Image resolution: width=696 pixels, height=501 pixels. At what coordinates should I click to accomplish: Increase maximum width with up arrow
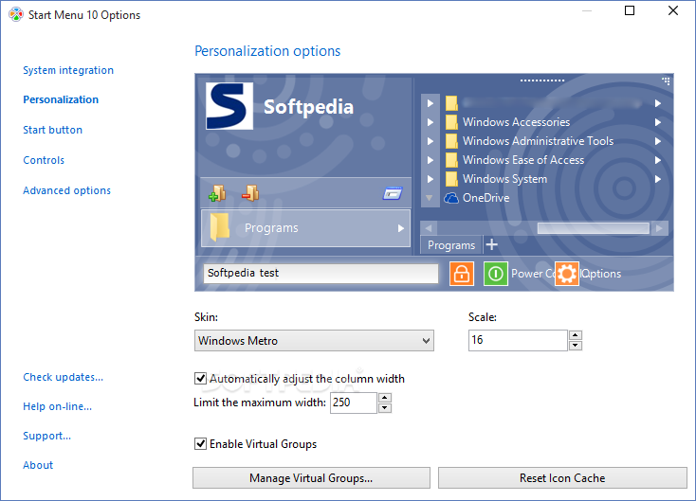click(385, 398)
